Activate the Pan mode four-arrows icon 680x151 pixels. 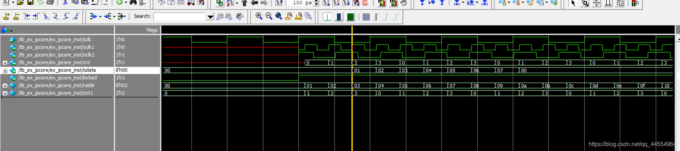click(x=597, y=3)
